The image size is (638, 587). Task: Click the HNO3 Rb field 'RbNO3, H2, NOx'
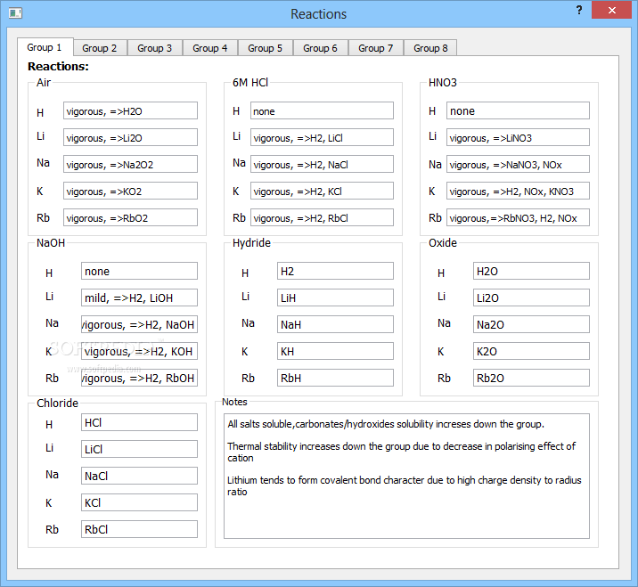518,217
